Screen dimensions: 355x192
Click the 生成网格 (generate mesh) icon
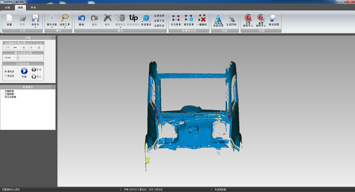coord(232,18)
